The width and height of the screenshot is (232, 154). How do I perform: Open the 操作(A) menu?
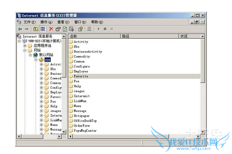(x=47, y=22)
